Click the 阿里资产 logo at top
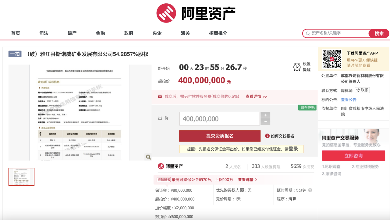The height and width of the screenshot is (220, 390). 196,13
